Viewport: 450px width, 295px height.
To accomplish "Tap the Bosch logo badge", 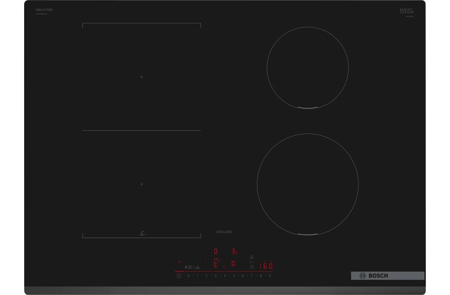I will 387,276.
